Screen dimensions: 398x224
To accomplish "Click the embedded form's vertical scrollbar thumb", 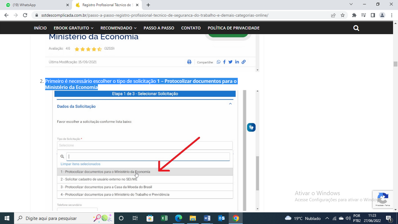I will click(257, 173).
